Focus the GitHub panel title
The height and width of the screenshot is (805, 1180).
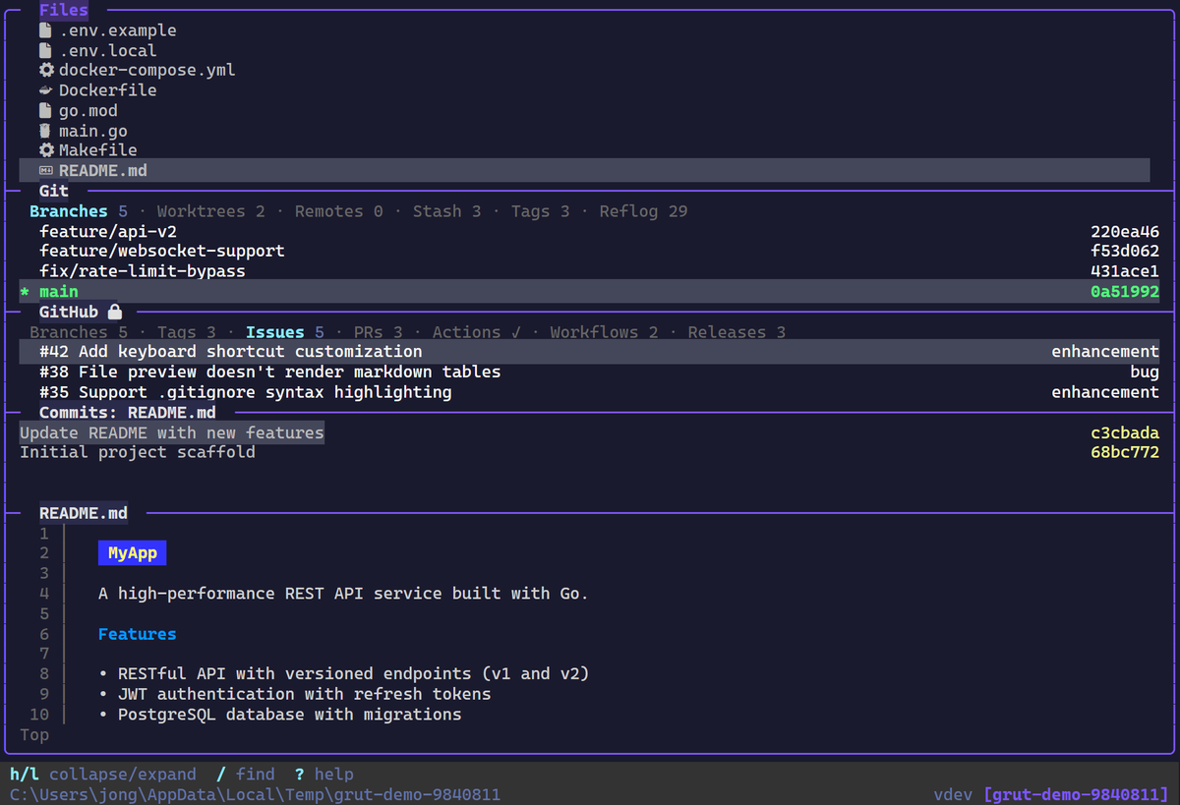pyautogui.click(x=69, y=312)
